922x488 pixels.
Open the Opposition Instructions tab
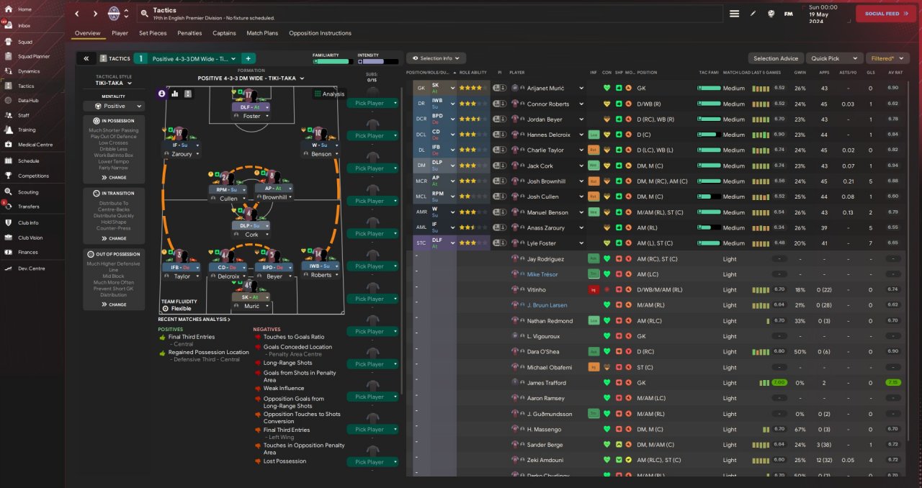coord(320,33)
